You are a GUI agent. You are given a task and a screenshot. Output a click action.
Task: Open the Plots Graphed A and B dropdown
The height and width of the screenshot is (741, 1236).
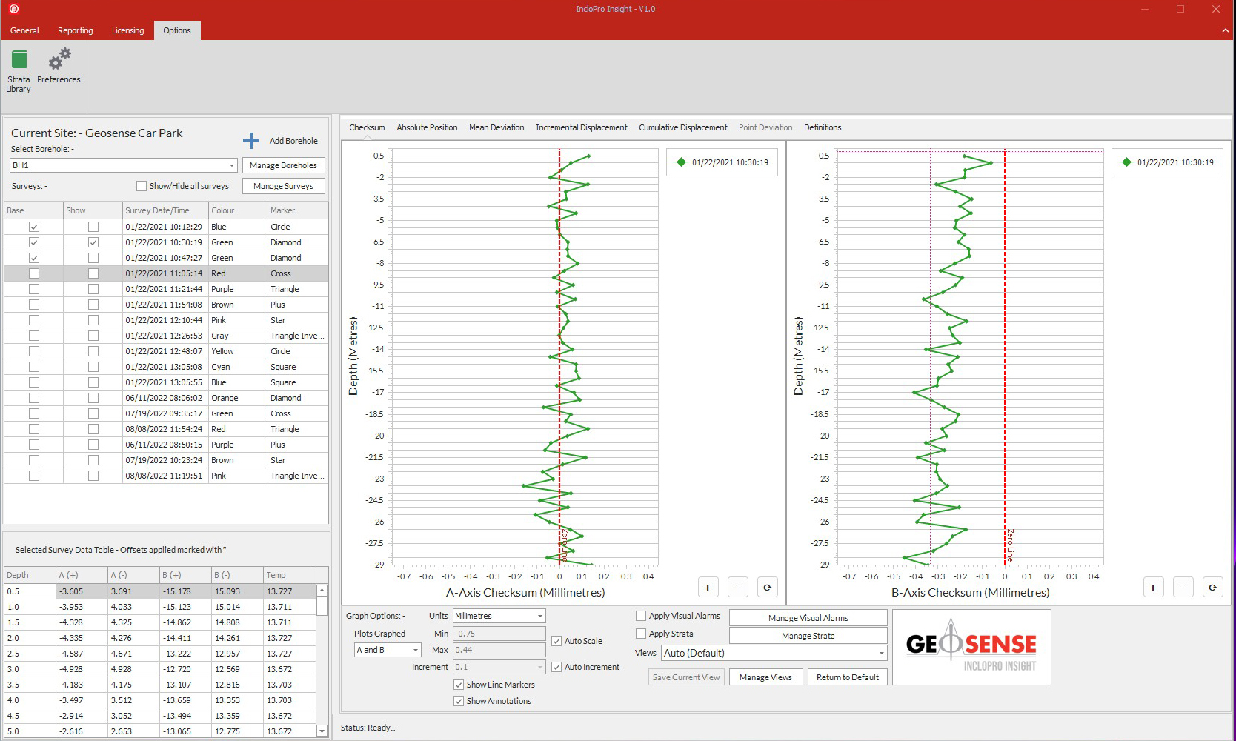point(416,650)
